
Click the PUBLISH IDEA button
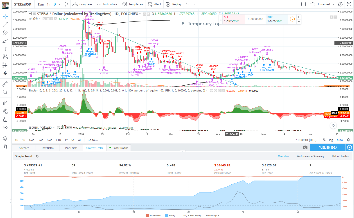[x=328, y=148]
